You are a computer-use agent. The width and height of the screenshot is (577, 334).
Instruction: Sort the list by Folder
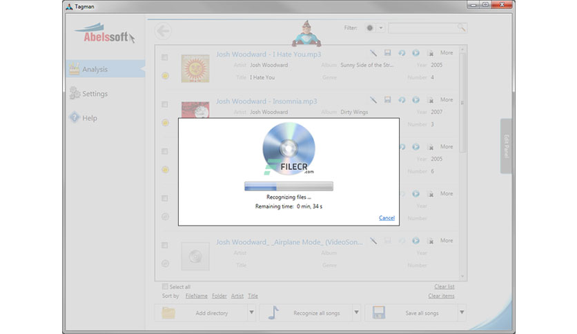coord(219,296)
